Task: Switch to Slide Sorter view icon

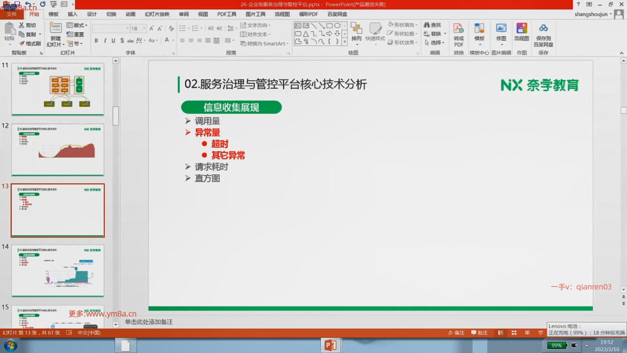Action: (x=514, y=333)
